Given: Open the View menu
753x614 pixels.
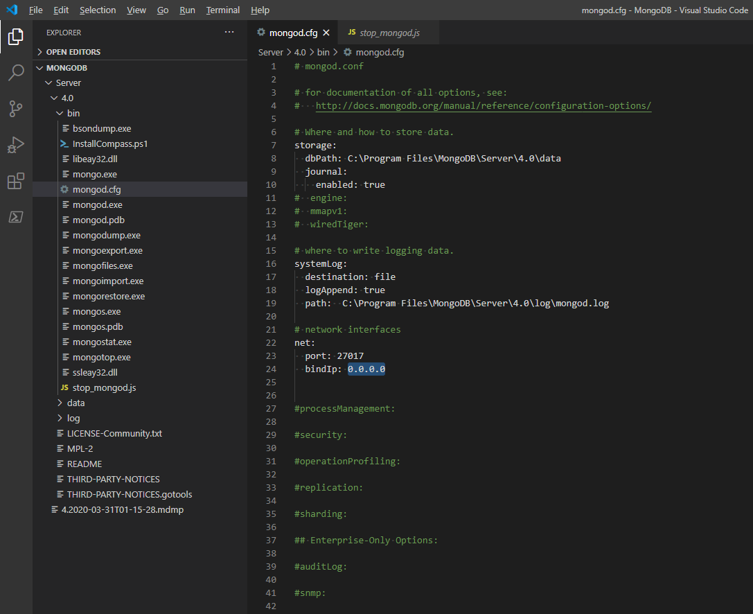Looking at the screenshot, I should pyautogui.click(x=136, y=10).
